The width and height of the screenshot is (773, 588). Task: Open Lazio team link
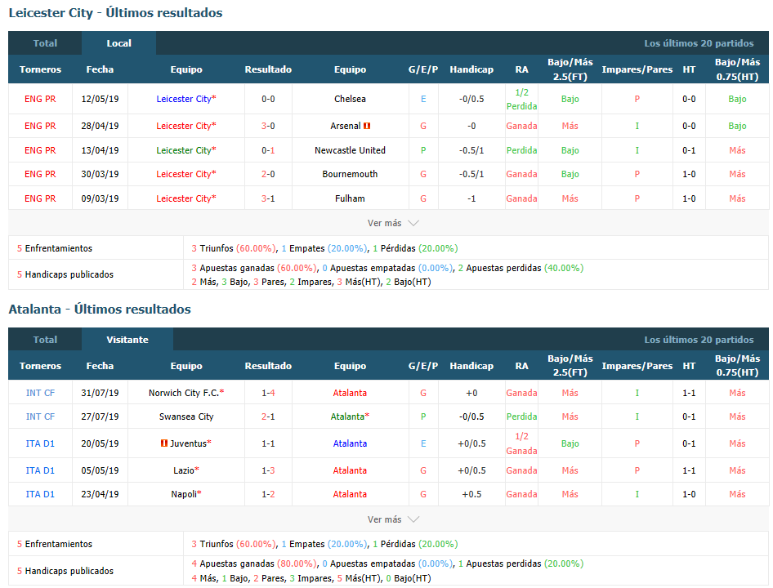[184, 470]
